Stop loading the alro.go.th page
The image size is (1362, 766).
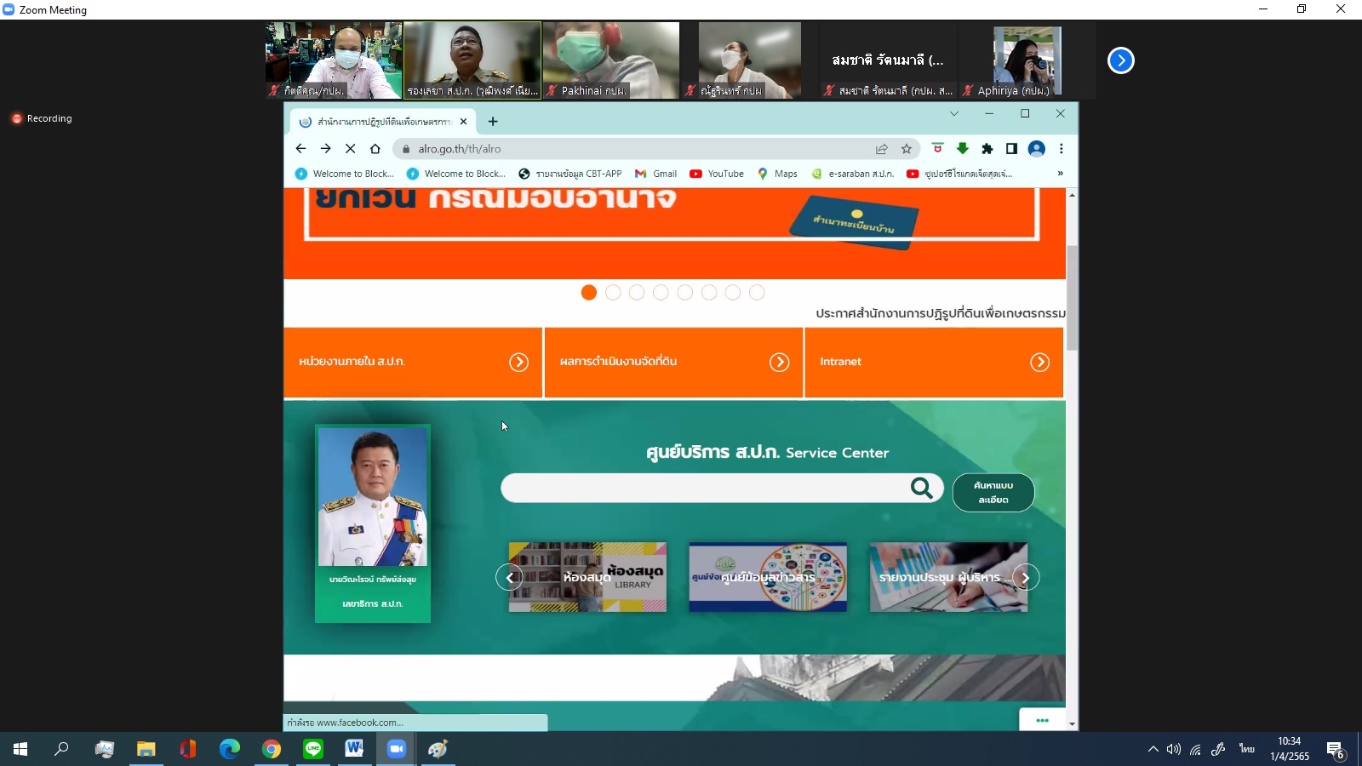pos(350,148)
